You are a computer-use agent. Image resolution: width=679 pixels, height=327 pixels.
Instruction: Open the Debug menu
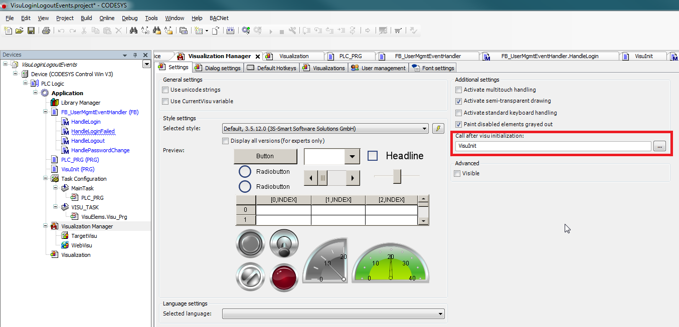point(129,18)
